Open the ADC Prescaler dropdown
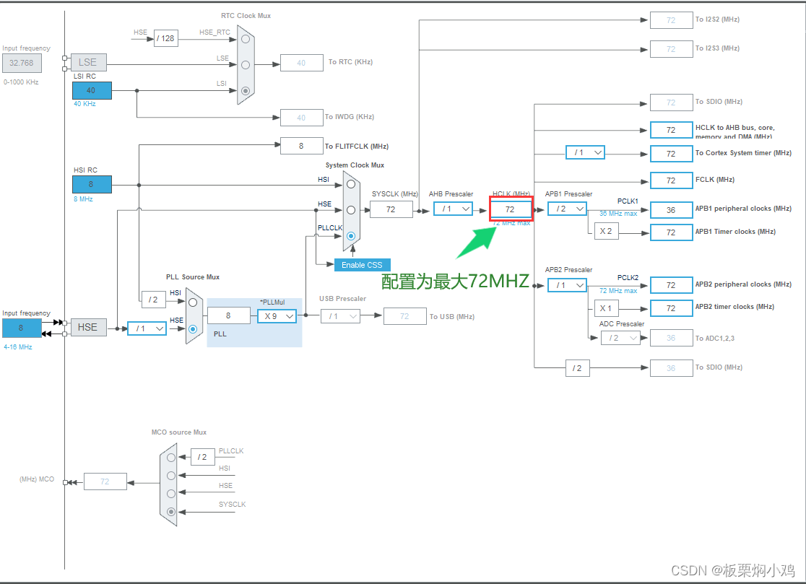Image resolution: width=806 pixels, height=584 pixels. click(622, 338)
